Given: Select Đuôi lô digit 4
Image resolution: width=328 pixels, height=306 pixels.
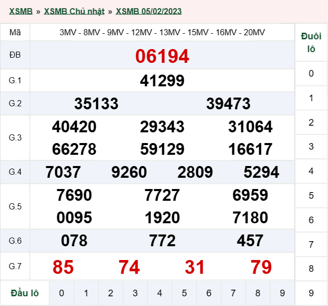Looking at the screenshot, I should point(311,171).
